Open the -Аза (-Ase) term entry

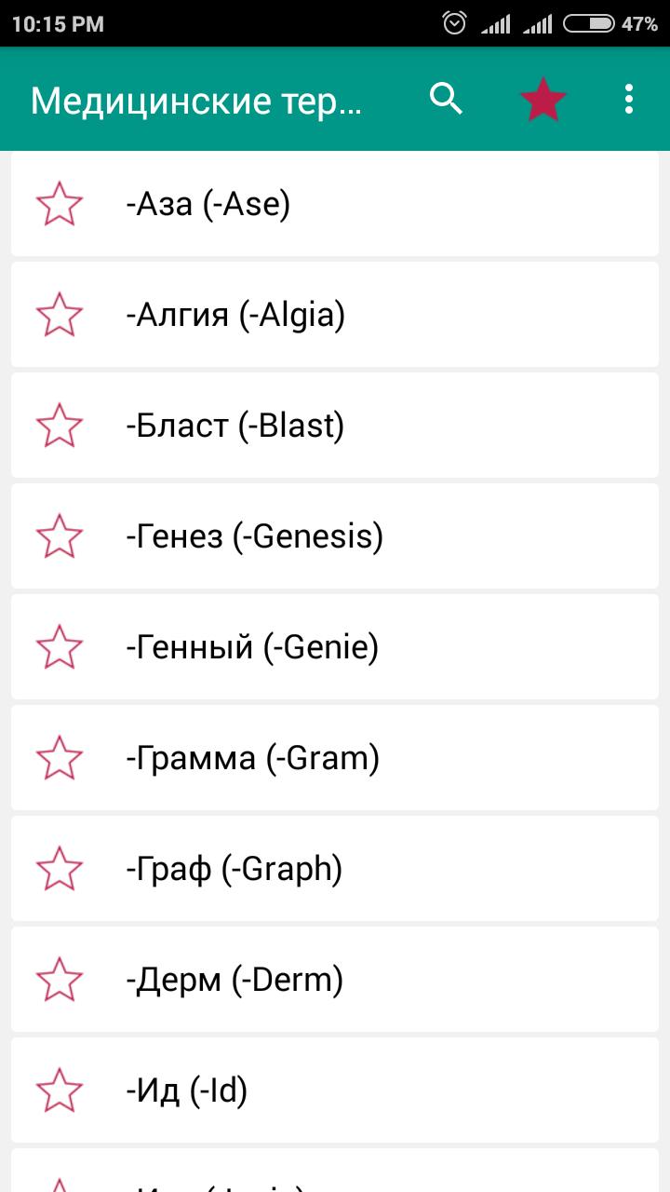pyautogui.click(x=372, y=204)
